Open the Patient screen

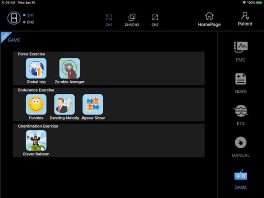coord(245,19)
